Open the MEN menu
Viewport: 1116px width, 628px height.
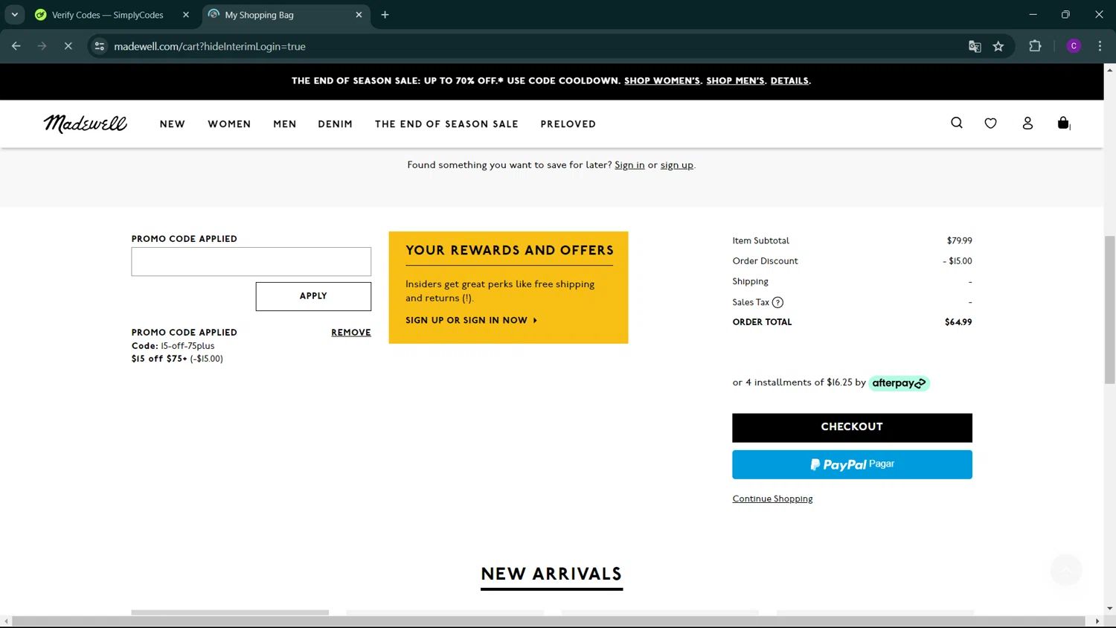pos(285,124)
